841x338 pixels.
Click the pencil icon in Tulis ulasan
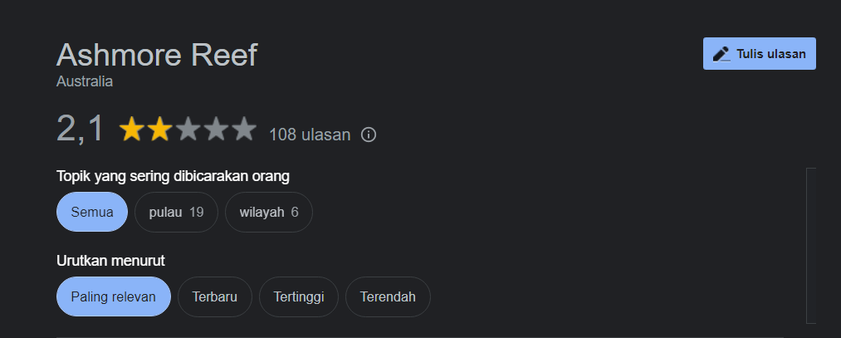[x=721, y=54]
